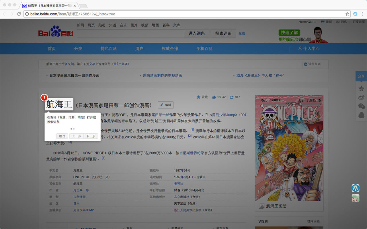Viewport: 367px width, 229px height.
Task: Click 东立出版社 link
Action: pyautogui.click(x=181, y=197)
